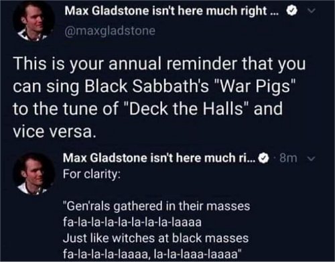
Task: Click the "vice versa." text in the tweet
Action: tap(55, 131)
